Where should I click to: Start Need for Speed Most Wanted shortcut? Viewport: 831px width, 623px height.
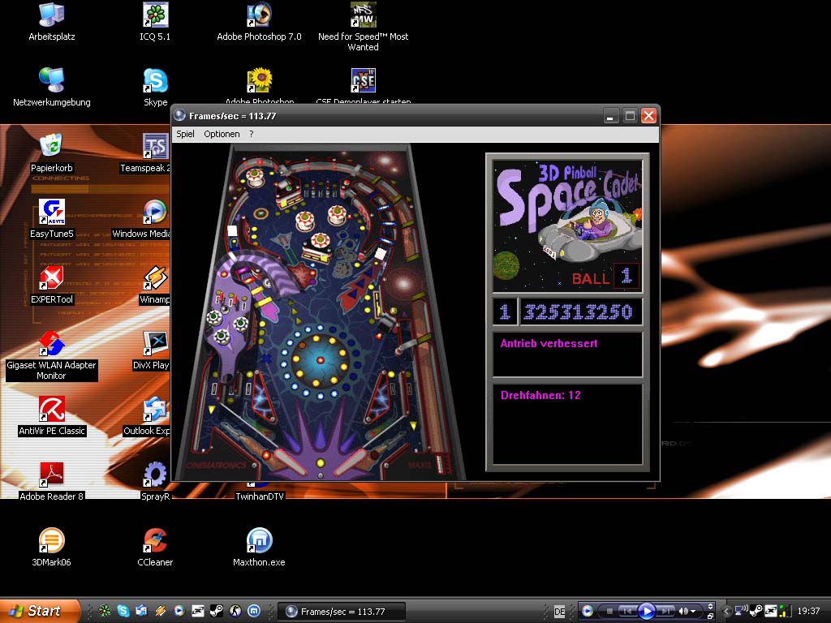(363, 27)
